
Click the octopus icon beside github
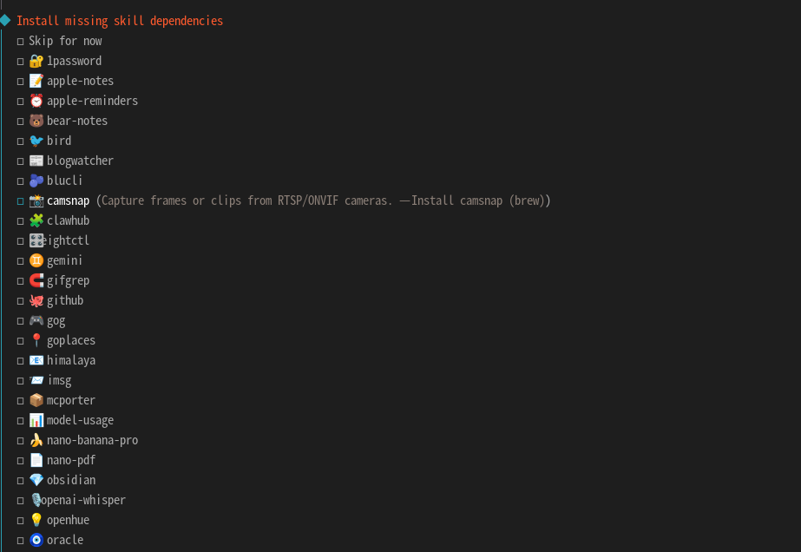(36, 300)
